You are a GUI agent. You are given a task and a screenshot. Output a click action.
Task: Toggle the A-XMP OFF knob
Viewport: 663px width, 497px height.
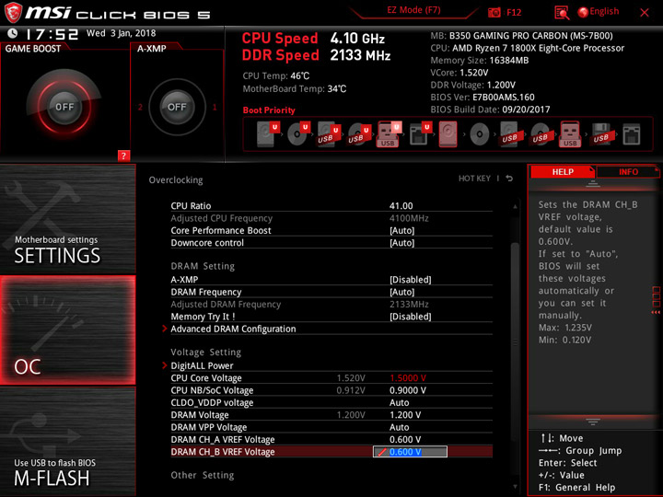[x=177, y=107]
